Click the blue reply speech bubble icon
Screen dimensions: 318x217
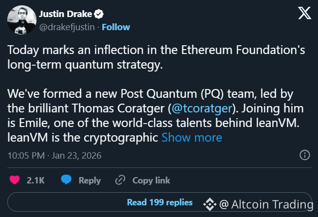(x=66, y=180)
